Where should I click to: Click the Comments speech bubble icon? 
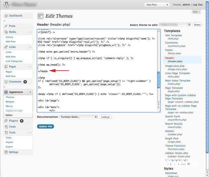pyautogui.click(x=6, y=82)
